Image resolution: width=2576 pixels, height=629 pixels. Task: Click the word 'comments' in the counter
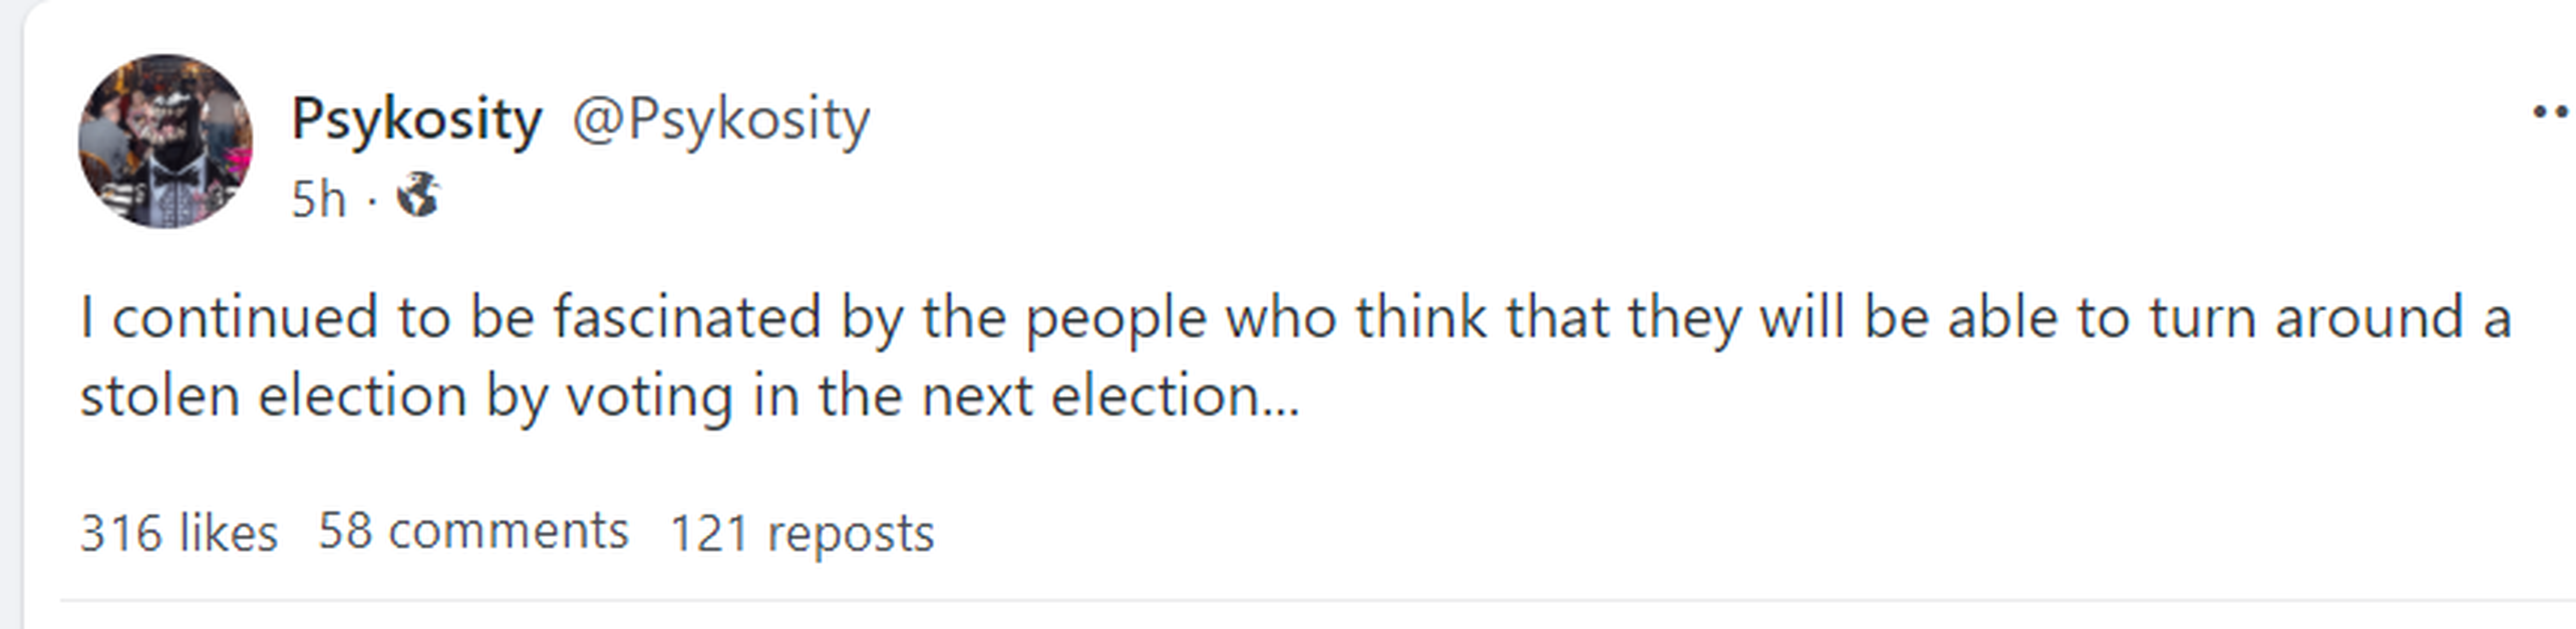pos(508,531)
